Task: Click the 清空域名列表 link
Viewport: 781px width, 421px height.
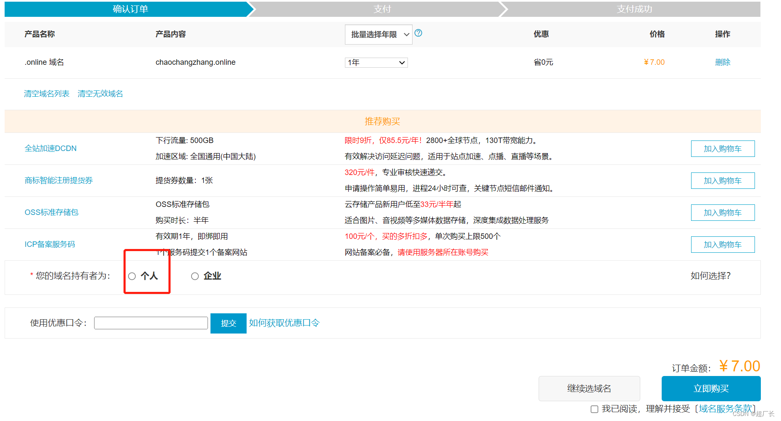Action: 47,94
